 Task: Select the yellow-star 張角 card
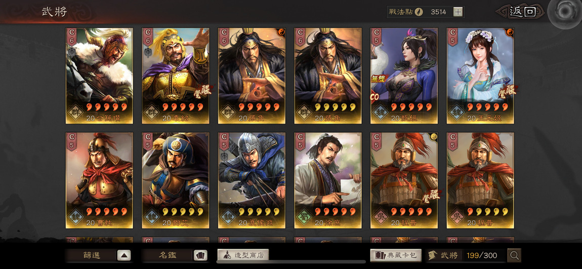(x=328, y=76)
